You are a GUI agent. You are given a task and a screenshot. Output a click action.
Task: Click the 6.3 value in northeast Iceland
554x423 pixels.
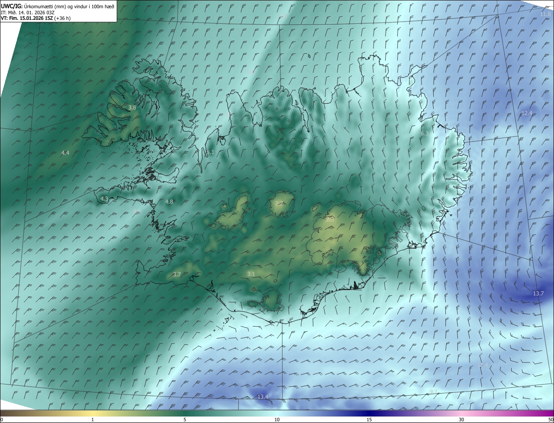(425, 134)
